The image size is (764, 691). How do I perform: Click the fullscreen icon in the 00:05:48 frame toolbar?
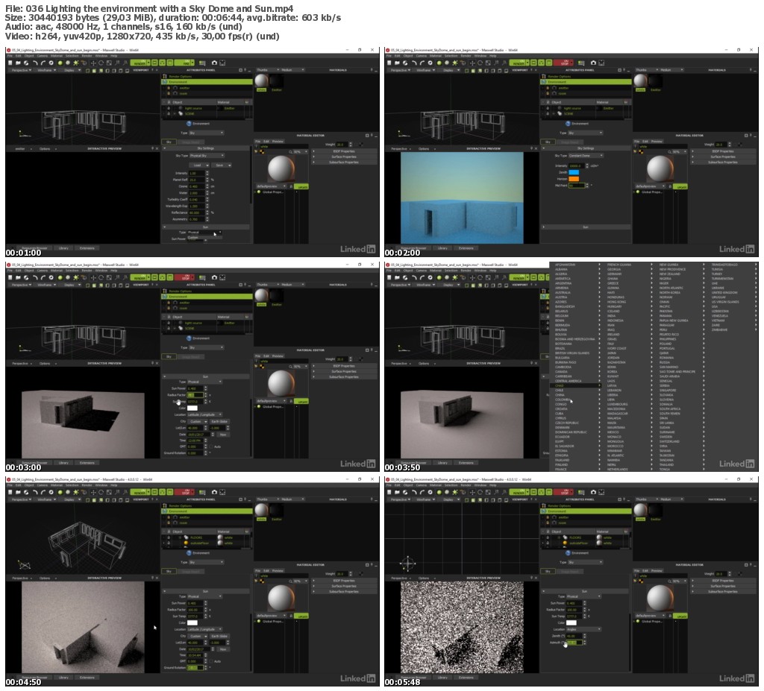click(602, 492)
